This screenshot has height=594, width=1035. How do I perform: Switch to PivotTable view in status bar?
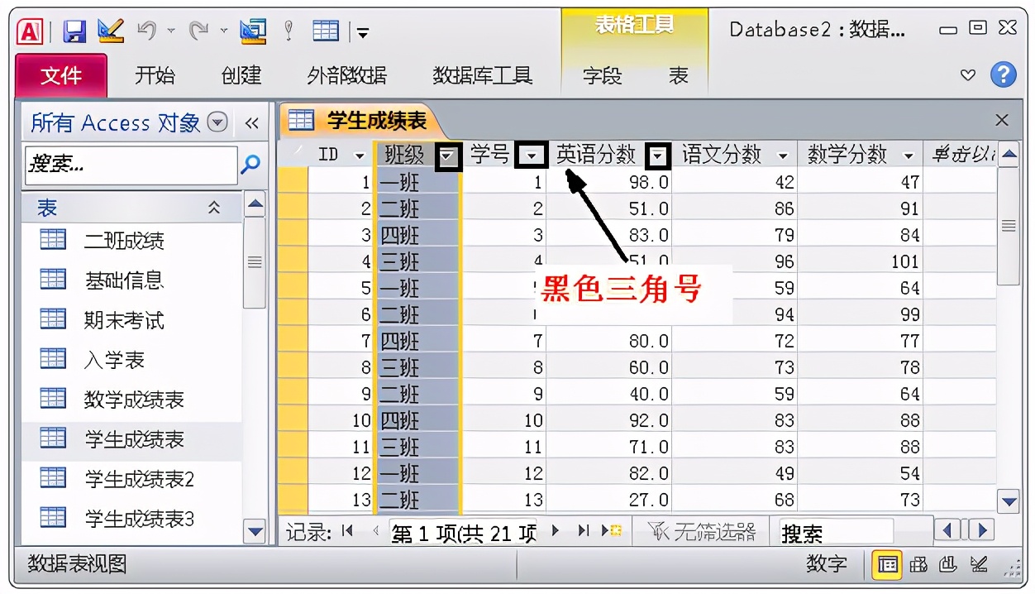tap(918, 565)
